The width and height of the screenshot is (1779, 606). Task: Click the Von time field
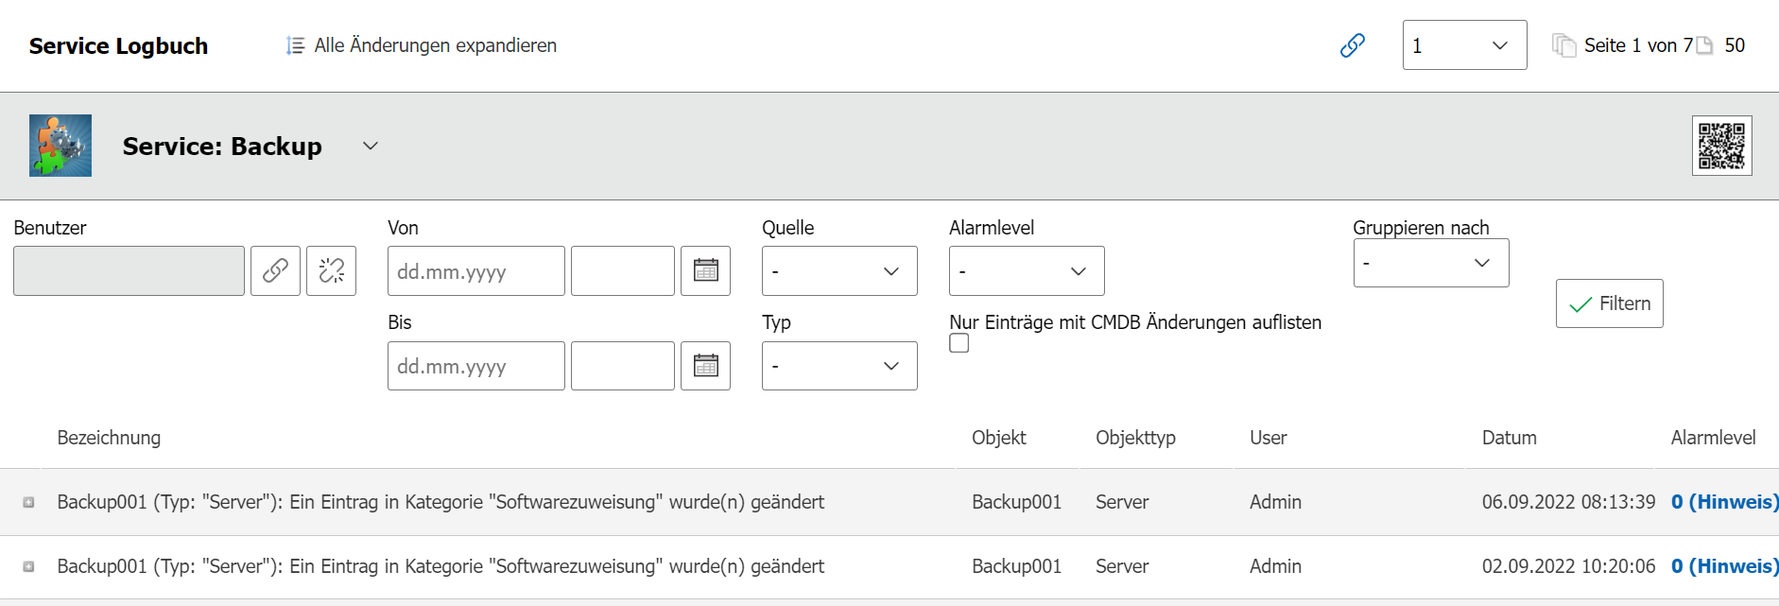point(623,271)
